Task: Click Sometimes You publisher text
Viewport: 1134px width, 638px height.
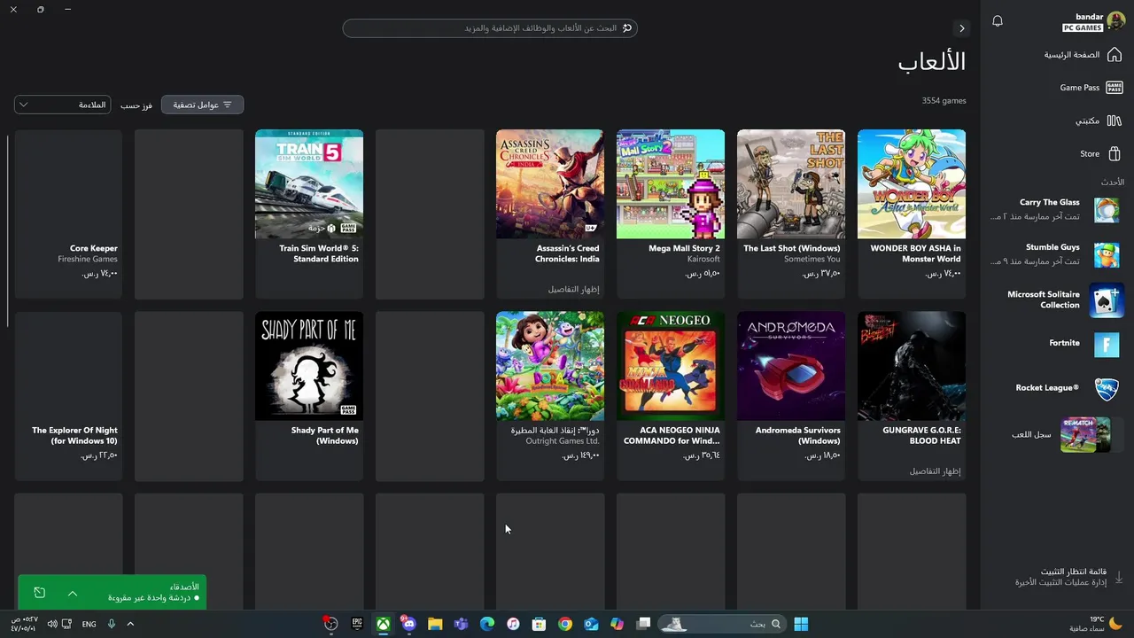Action: (812, 259)
